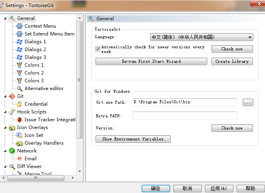Viewport: 265px width, 193px height.
Task: Click tree vertical scrollbar up arrow
Action: (x=80, y=18)
